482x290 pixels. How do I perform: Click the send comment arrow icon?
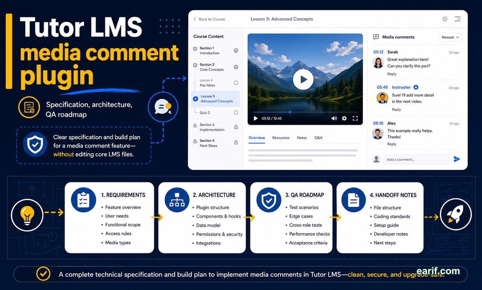[x=457, y=159]
